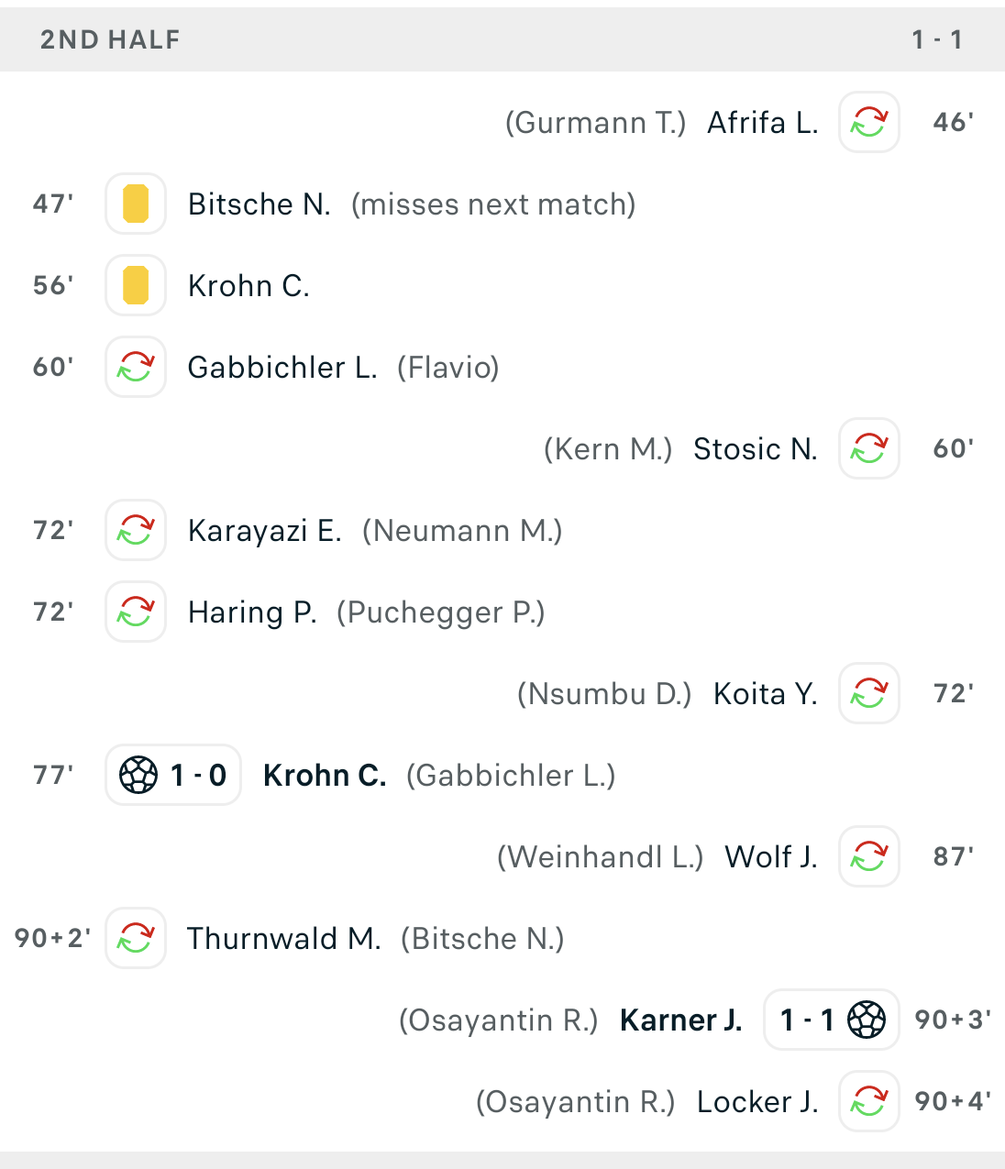
Task: Click the substitution icon beside Locker J.
Action: pyautogui.click(x=868, y=1101)
